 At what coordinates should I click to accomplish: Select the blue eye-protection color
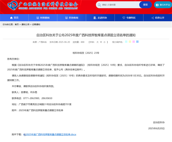(x=137, y=42)
